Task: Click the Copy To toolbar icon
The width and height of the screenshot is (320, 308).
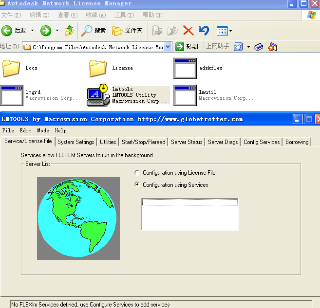Action: 172,31
